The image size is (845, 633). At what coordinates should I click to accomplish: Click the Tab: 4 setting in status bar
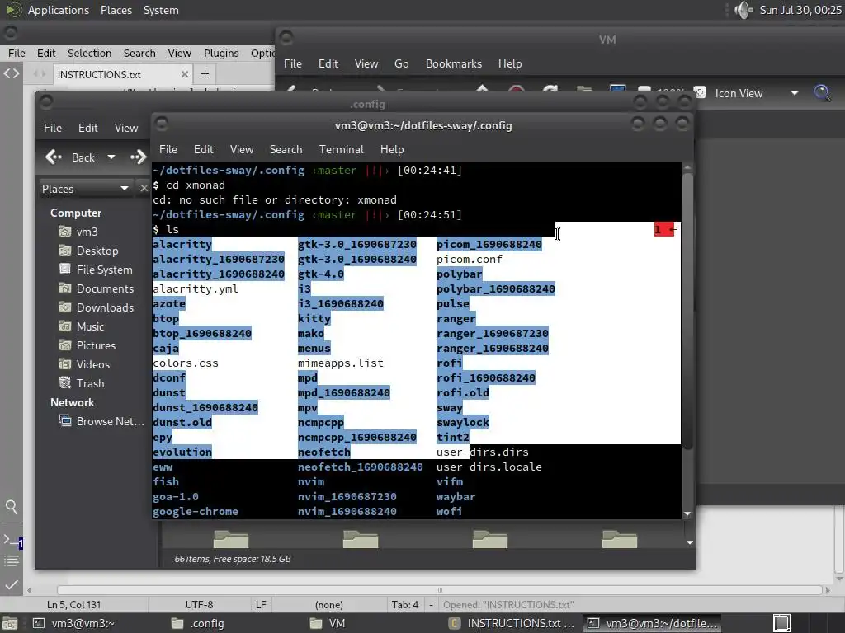[405, 604]
